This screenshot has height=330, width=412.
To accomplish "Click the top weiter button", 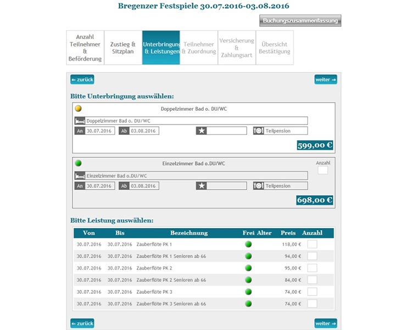I will (326, 79).
